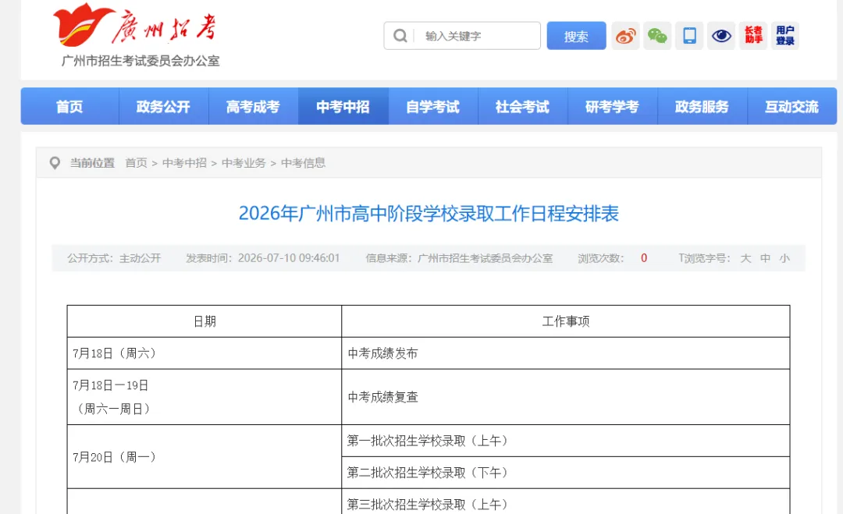Click the 中考成绩发布 table cell

(x=566, y=353)
